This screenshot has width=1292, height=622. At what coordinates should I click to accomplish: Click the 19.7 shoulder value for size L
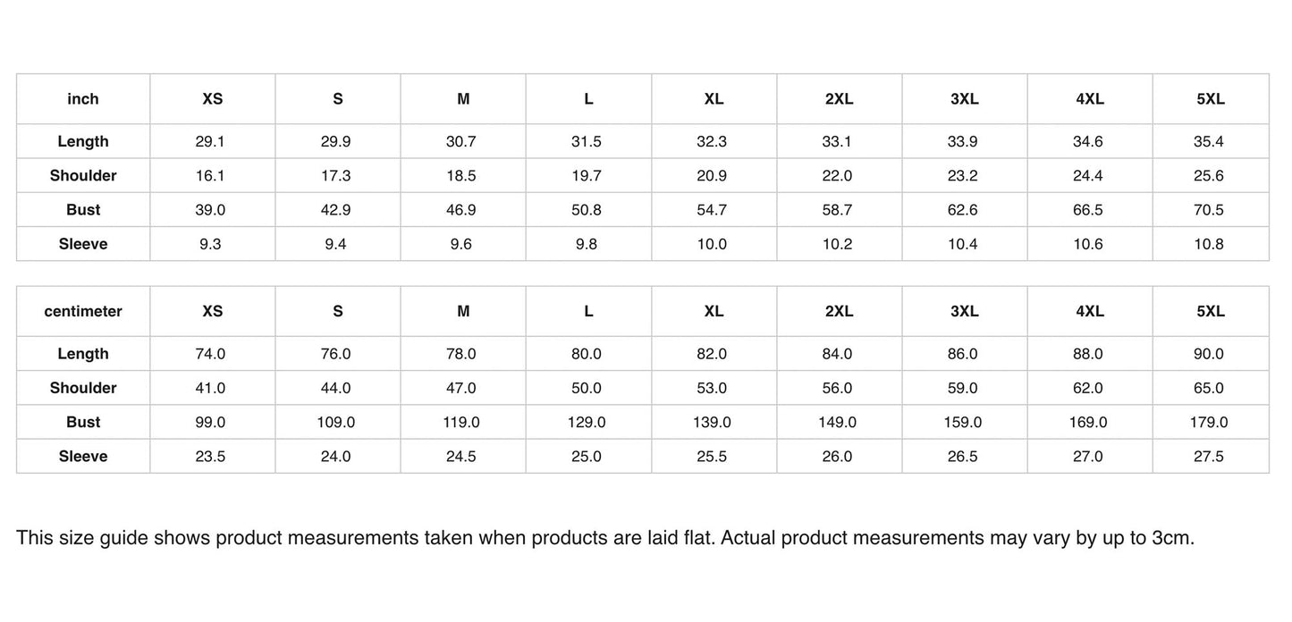587,176
